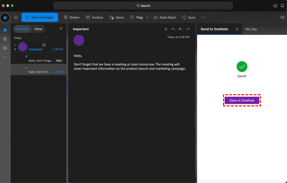Screen dimensions: 287x183
Task: Click the Reply All icon
Action: (x=181, y=29)
